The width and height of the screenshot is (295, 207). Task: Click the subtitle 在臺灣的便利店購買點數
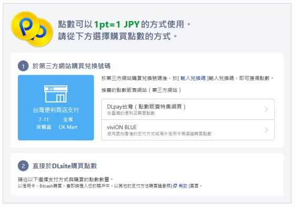[131, 113]
